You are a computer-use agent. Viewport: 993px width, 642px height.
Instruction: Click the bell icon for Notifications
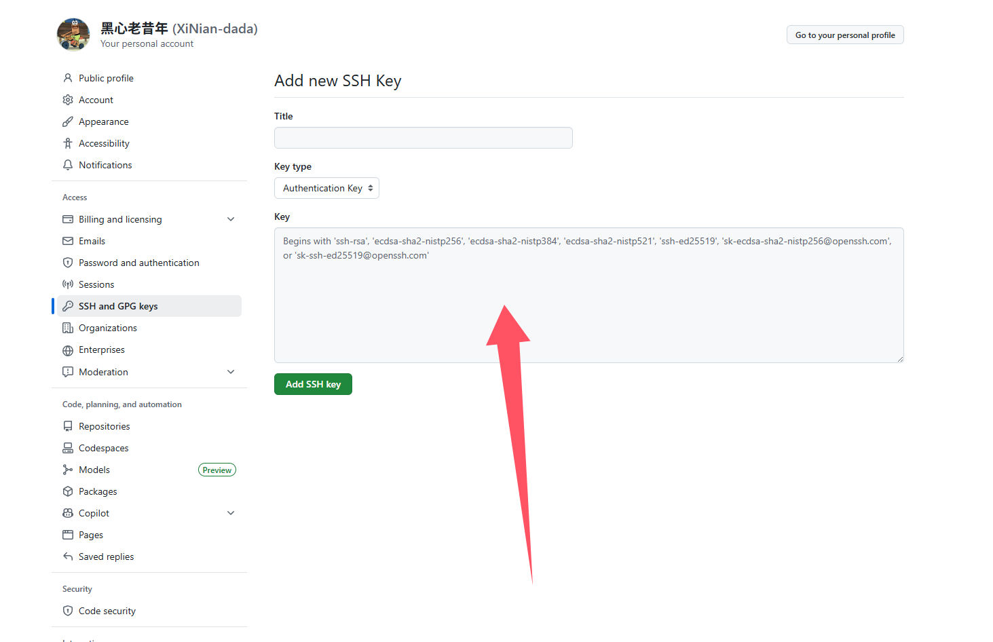[x=68, y=165]
